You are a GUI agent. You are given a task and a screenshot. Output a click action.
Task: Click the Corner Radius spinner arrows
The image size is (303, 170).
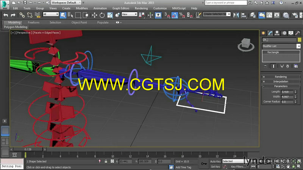[295, 102]
